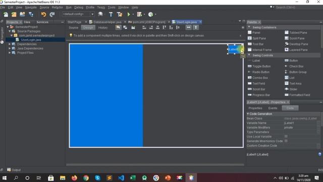
Task: Click the Build Project hammer icon
Action: (111, 15)
